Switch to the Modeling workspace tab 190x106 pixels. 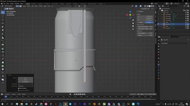coord(34,4)
